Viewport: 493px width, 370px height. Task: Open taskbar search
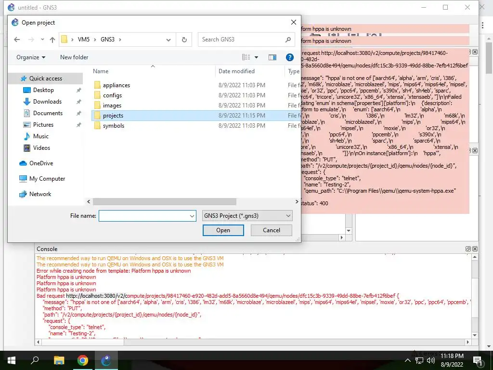(35, 360)
